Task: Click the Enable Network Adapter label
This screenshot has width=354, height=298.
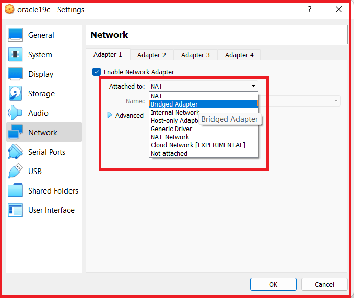Action: pos(139,72)
